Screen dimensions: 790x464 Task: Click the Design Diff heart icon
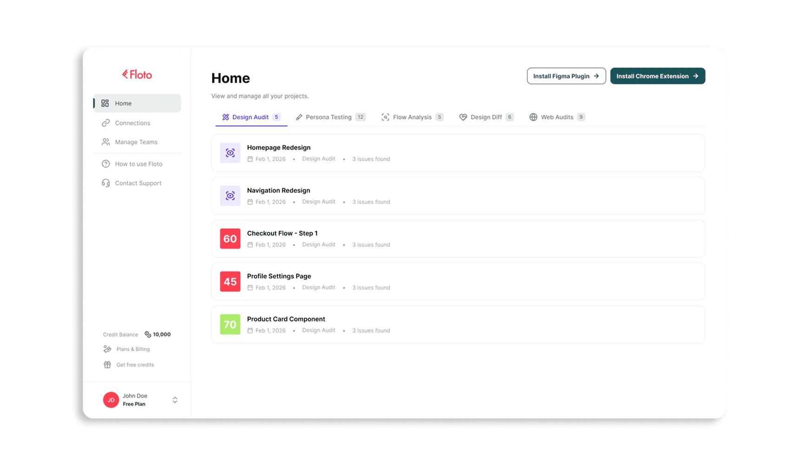[463, 117]
